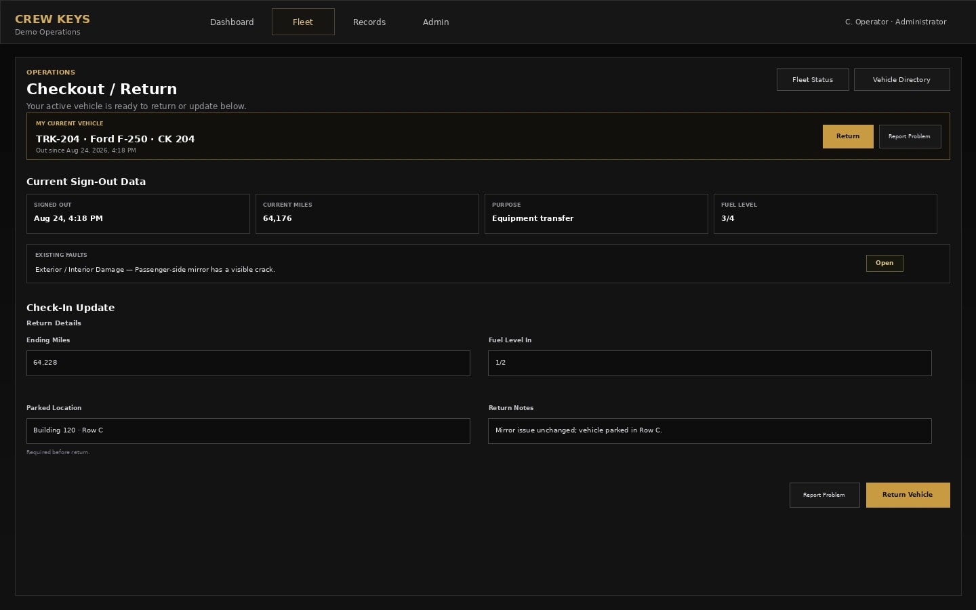976x610 pixels.
Task: Click the Checkout / Return heading
Action: pyautogui.click(x=102, y=89)
